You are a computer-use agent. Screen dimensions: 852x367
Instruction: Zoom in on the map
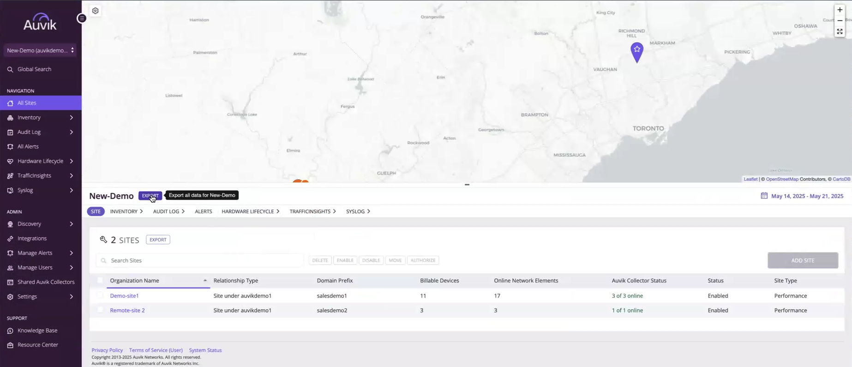coord(840,10)
